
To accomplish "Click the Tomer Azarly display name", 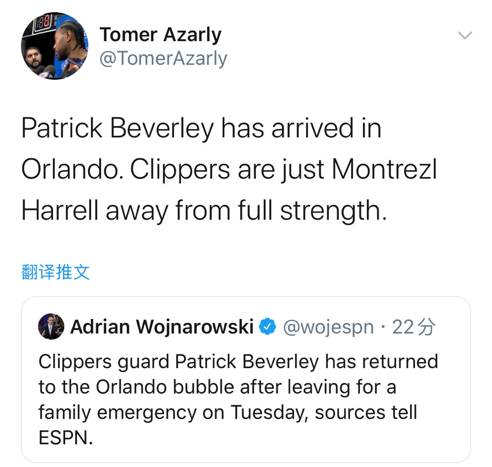I will 160,35.
